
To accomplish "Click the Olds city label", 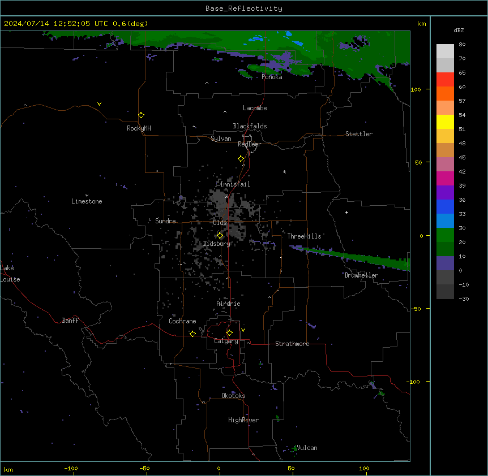I will pyautogui.click(x=220, y=223).
